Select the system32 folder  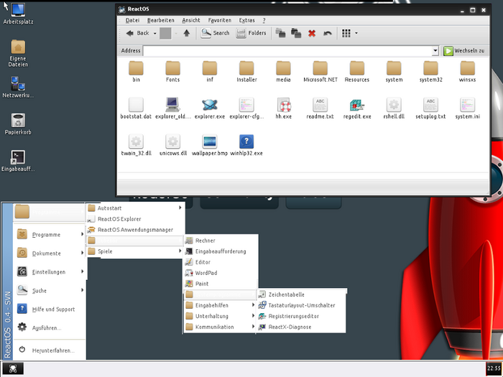point(430,68)
